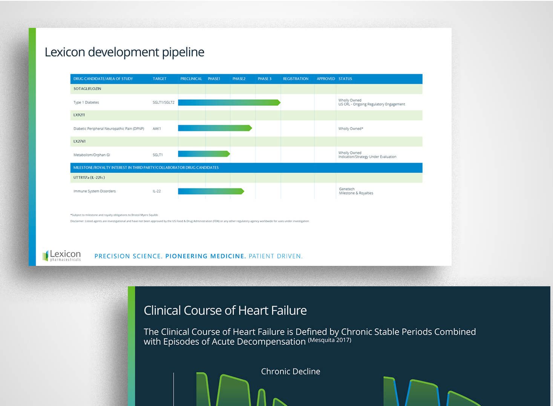The width and height of the screenshot is (553, 406).
Task: Click the Lexicon Pharmaceuticals logo
Action: (x=61, y=255)
